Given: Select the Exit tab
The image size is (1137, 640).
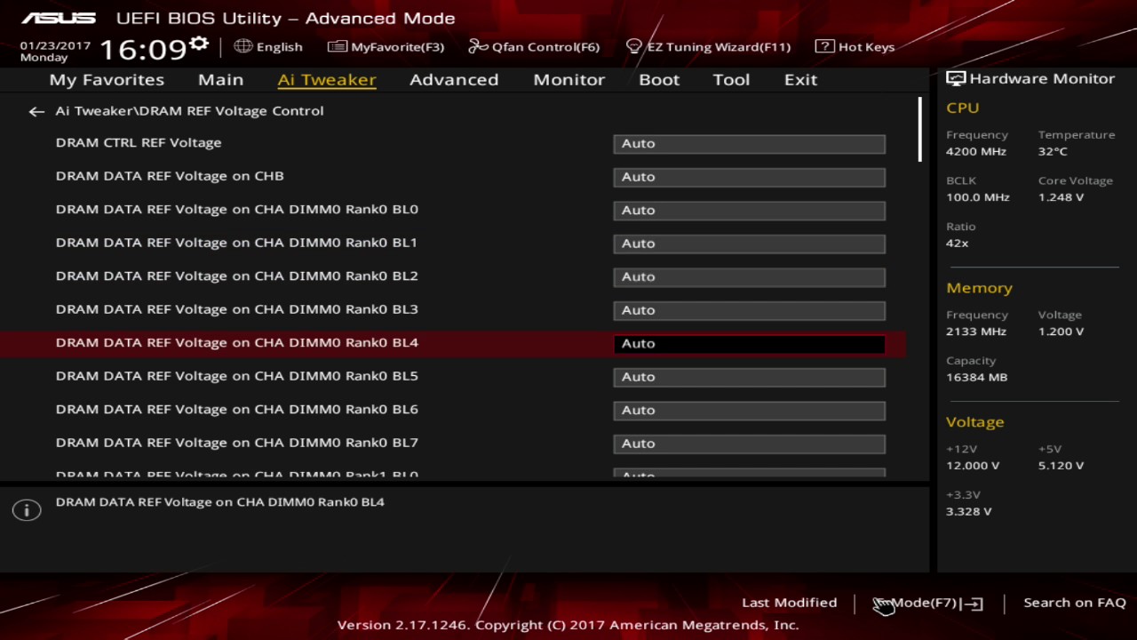Looking at the screenshot, I should pyautogui.click(x=800, y=79).
